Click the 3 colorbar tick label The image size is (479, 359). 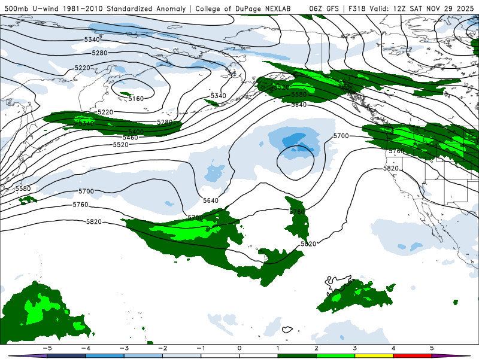(x=355, y=348)
